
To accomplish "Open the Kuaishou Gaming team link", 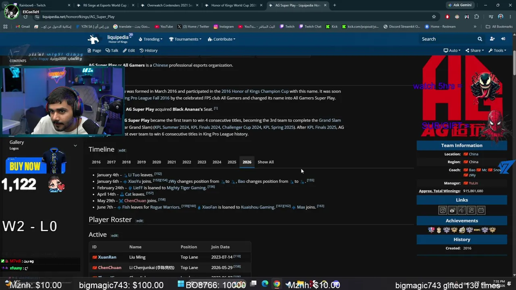I will [258, 207].
